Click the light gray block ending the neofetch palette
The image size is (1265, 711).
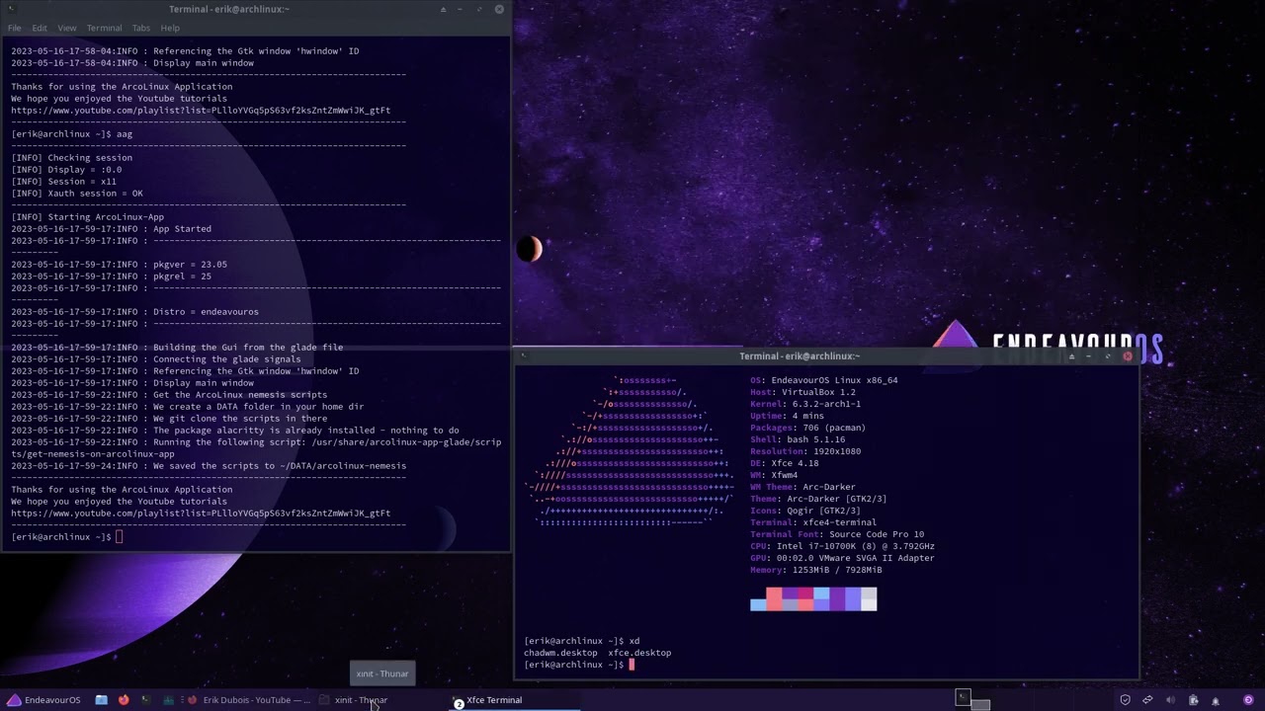coord(869,599)
